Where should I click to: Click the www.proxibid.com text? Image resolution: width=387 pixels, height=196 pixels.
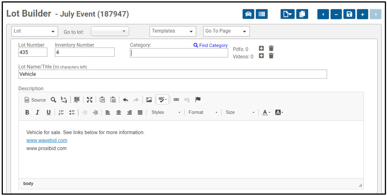pos(46,149)
